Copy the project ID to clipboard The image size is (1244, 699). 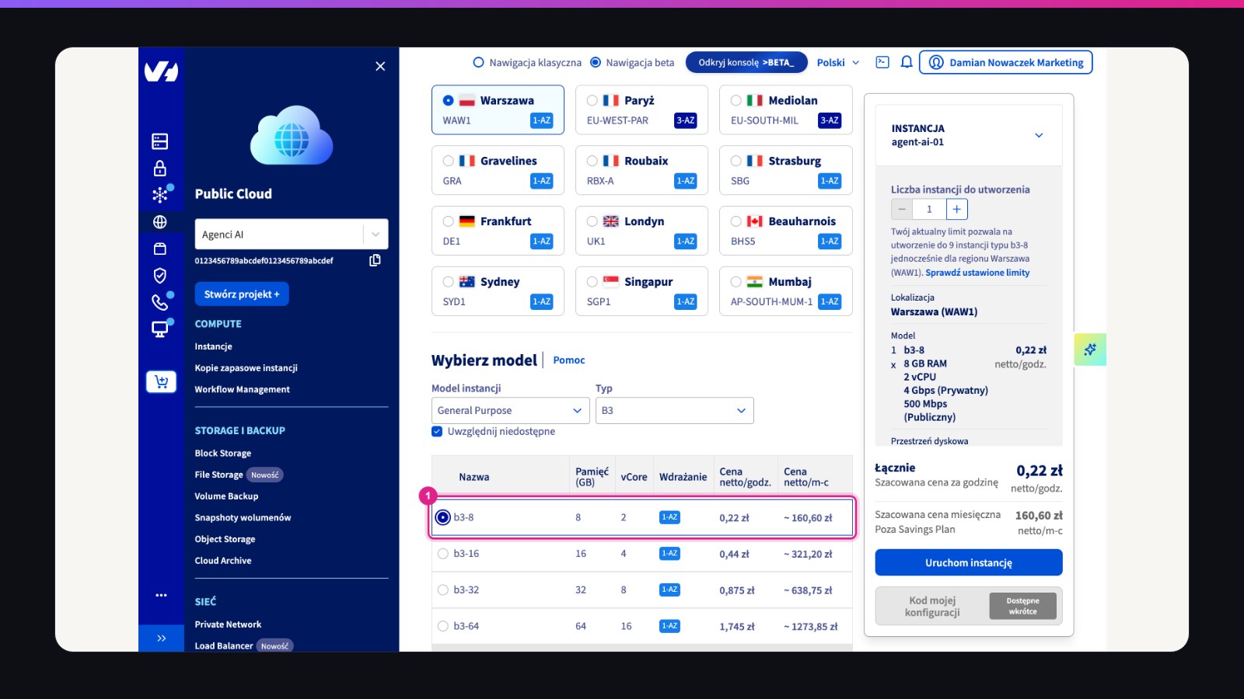[375, 260]
